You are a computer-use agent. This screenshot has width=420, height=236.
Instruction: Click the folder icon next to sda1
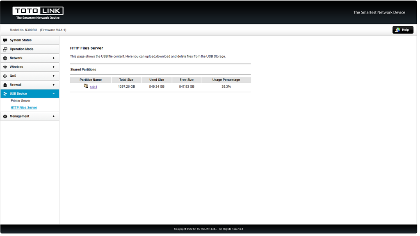(86, 86)
